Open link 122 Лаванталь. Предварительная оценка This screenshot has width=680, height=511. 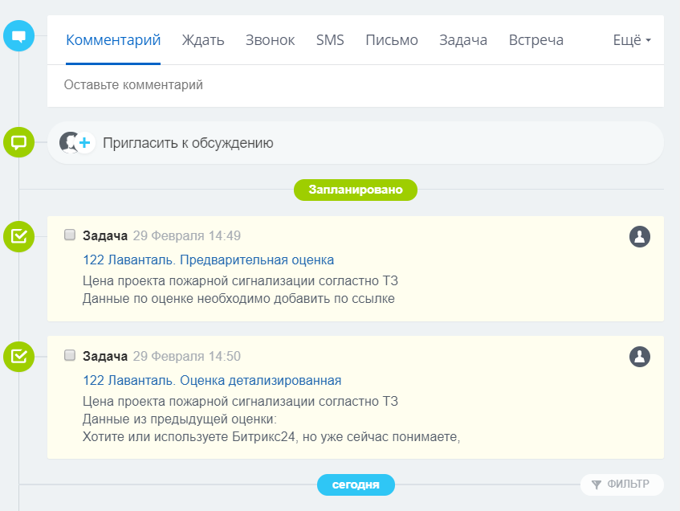click(208, 260)
